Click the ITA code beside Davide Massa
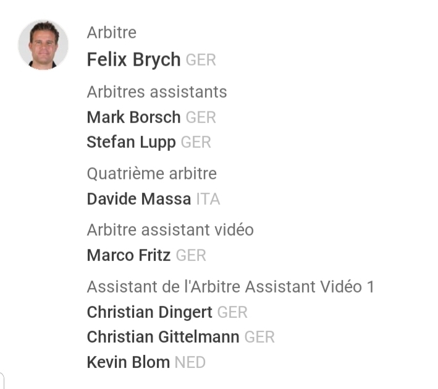This screenshot has height=389, width=438. click(x=208, y=199)
